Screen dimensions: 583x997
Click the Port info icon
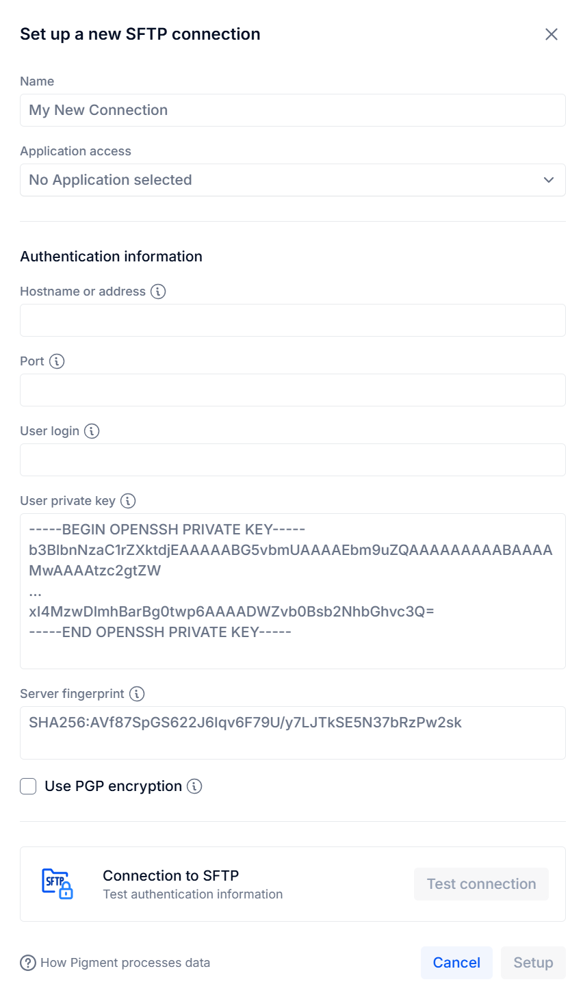pyautogui.click(x=57, y=361)
